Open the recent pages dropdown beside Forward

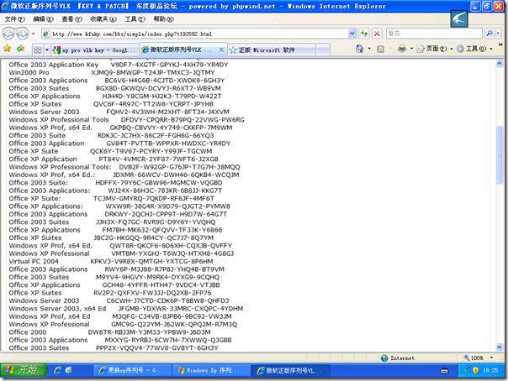click(33, 34)
